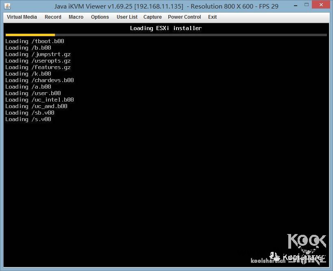Click the 'Loading /chardevs.b00' line
Viewport: 333px width, 271px height.
pos(39,80)
